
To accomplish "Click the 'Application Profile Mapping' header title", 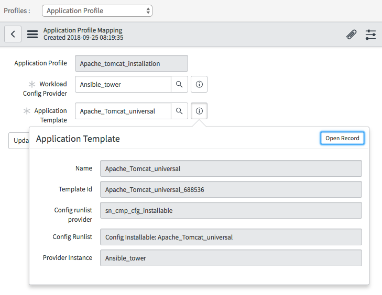I will [x=83, y=30].
